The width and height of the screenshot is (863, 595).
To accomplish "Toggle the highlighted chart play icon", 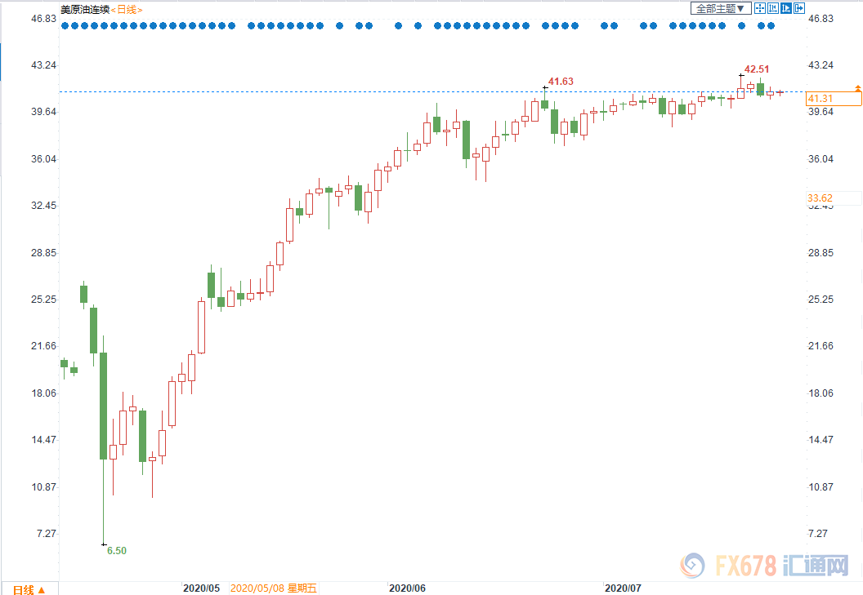I will 785,8.
